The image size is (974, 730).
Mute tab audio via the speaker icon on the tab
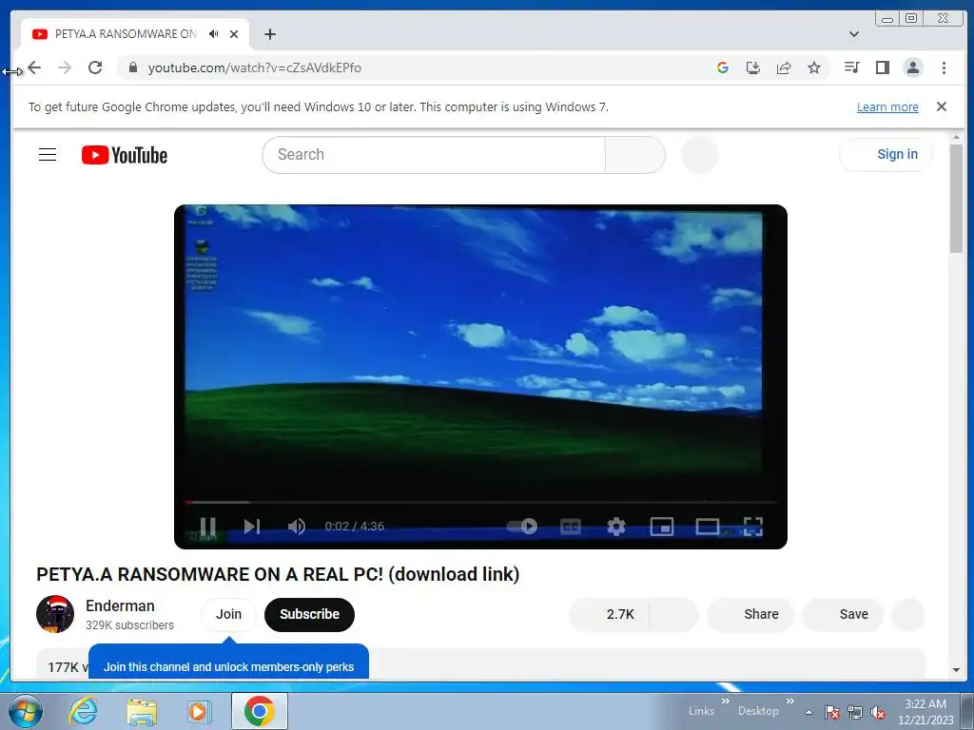pos(214,34)
